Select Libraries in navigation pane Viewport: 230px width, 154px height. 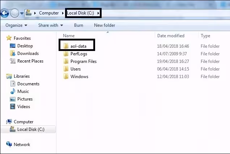pyautogui.click(x=22, y=76)
